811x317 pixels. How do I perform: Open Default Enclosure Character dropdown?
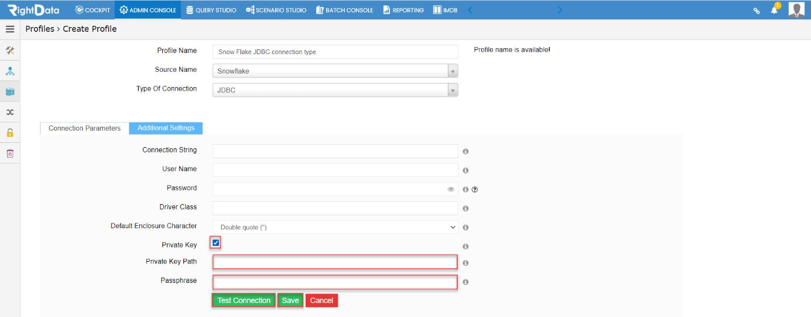tap(335, 227)
